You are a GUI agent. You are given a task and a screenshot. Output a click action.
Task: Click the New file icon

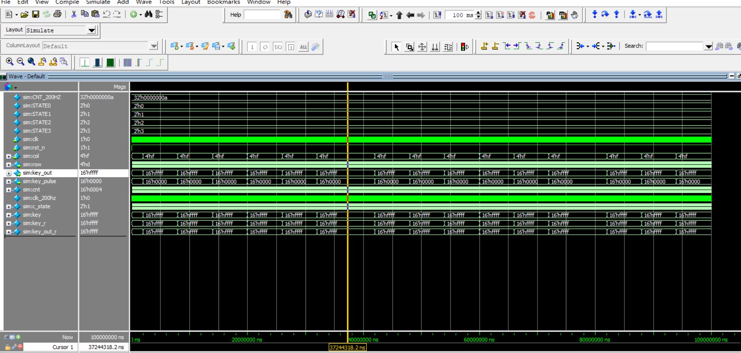click(9, 15)
